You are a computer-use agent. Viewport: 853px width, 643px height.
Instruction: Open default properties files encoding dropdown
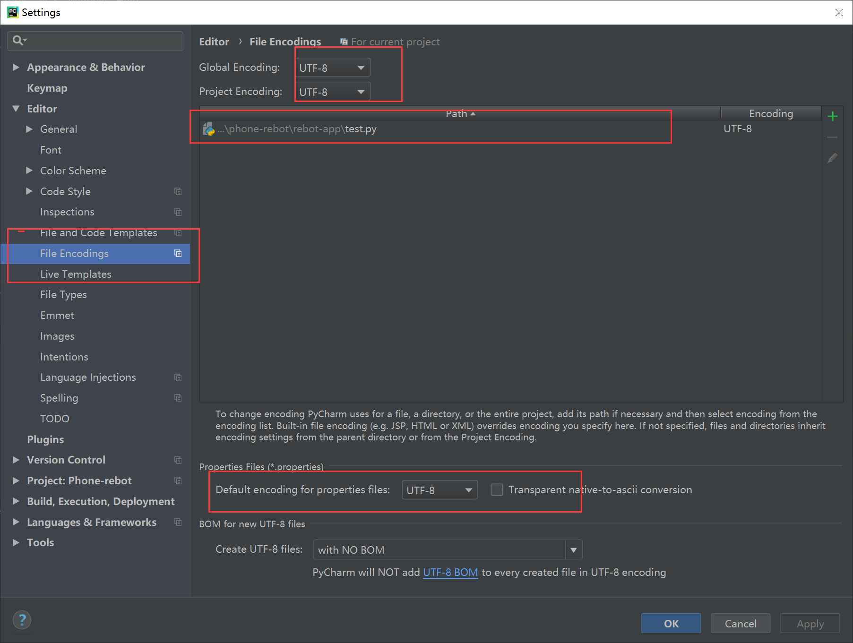click(439, 490)
